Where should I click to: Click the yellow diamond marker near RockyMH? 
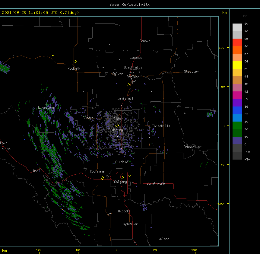click(x=75, y=62)
